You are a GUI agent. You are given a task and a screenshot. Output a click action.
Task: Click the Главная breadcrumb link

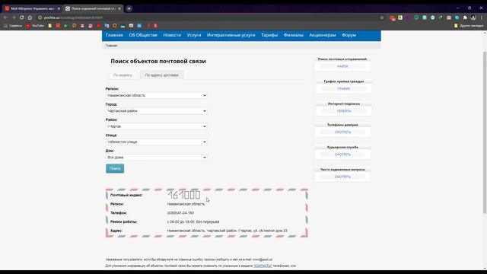pyautogui.click(x=112, y=46)
